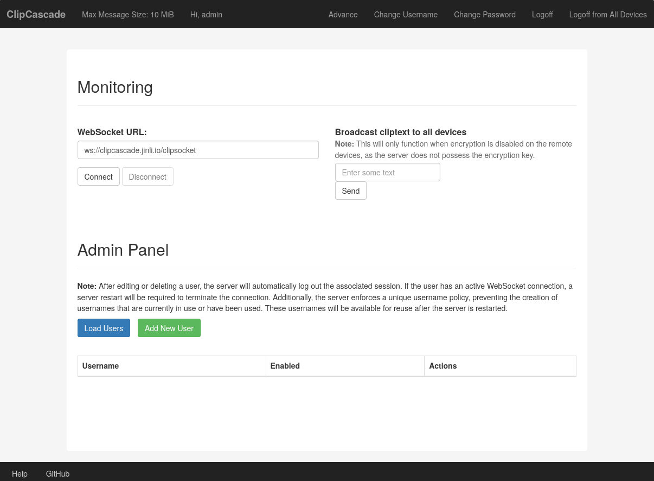This screenshot has height=481, width=654.
Task: Open the Advance menu item
Action: tap(343, 15)
